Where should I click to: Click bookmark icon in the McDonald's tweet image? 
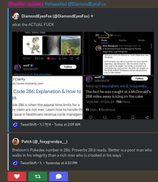[x=133, y=118]
